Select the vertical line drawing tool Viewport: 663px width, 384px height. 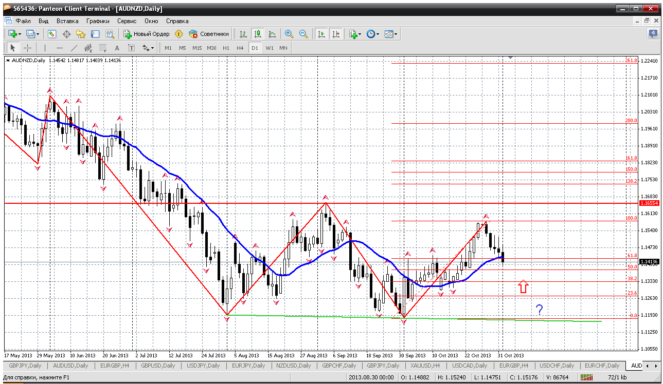pos(45,48)
